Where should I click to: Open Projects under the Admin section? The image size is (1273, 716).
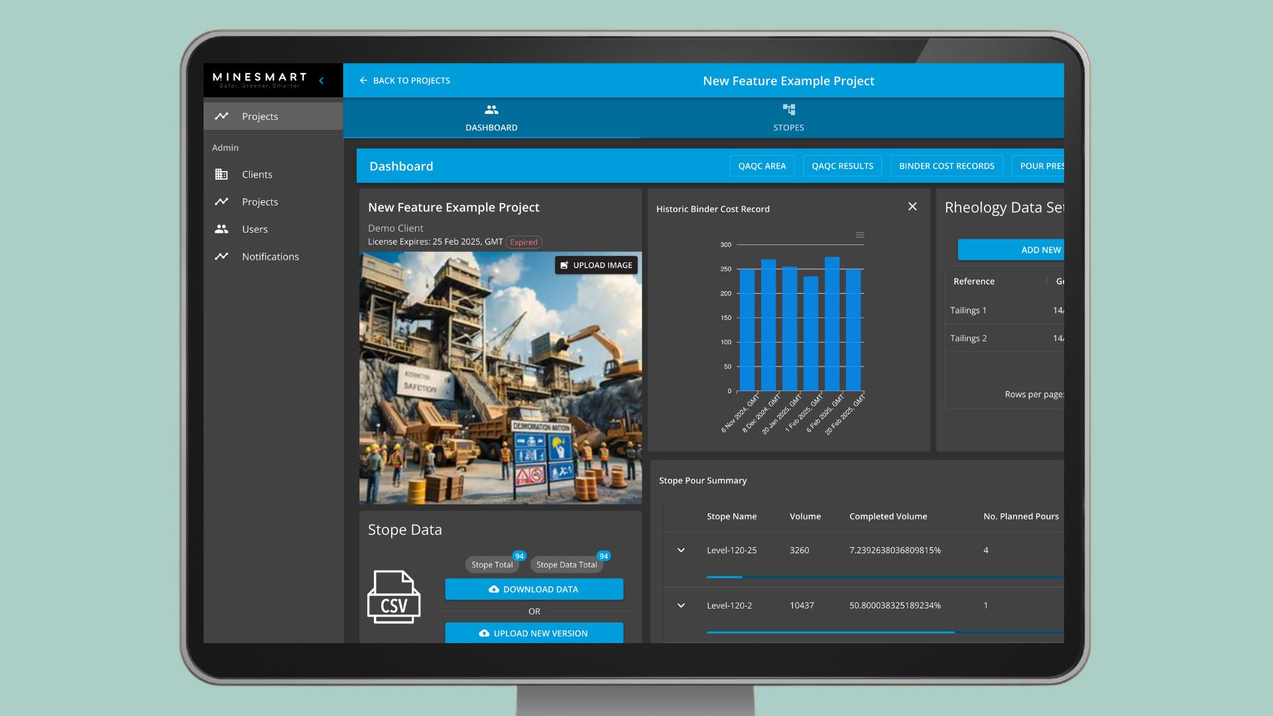pyautogui.click(x=259, y=202)
